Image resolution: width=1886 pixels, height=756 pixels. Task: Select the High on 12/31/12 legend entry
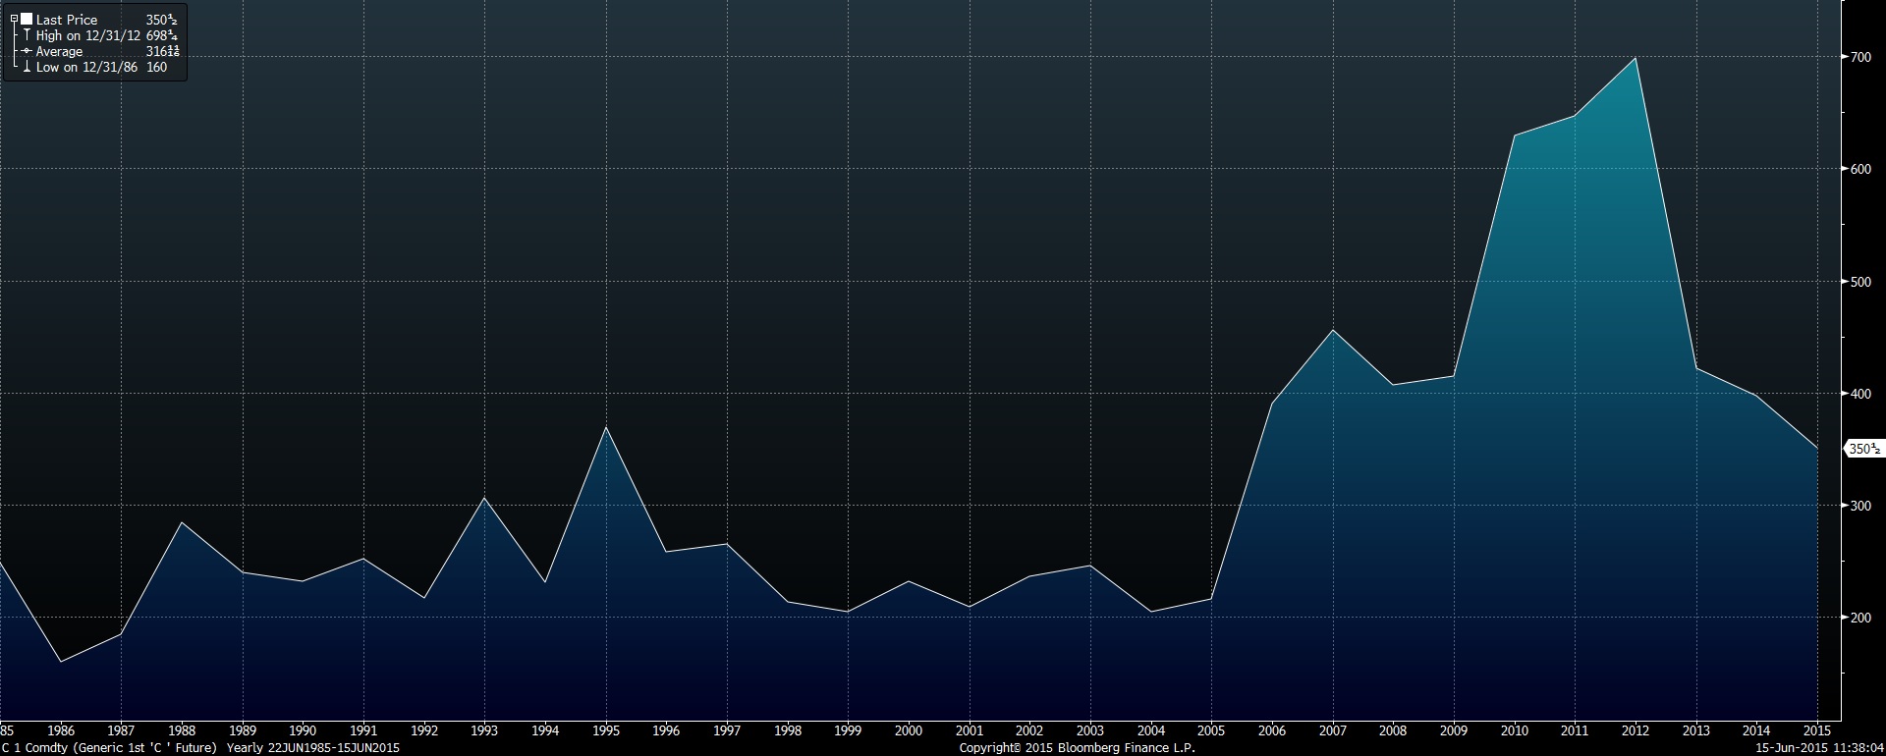coord(88,35)
